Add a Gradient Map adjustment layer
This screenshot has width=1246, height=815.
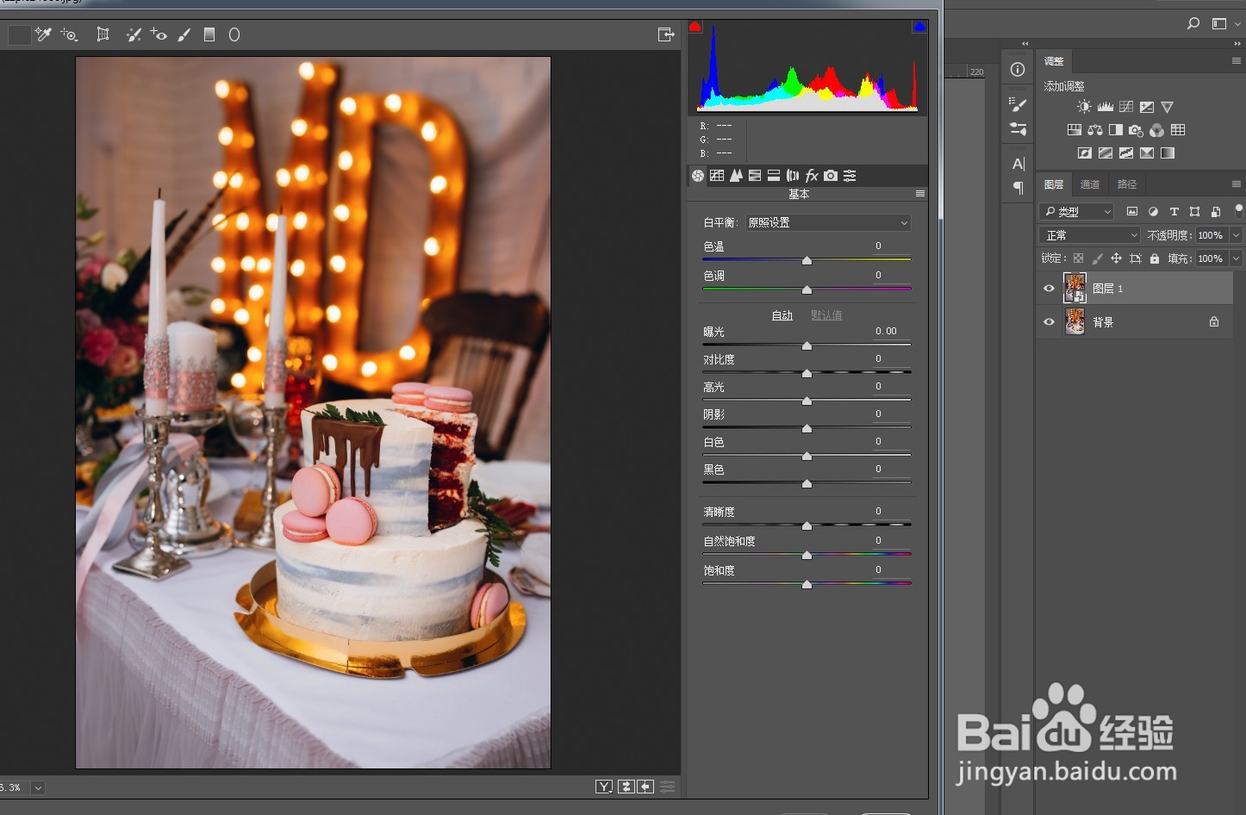(x=1168, y=153)
